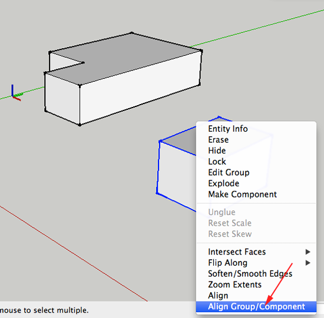Choose Edit Group option

[256, 172]
